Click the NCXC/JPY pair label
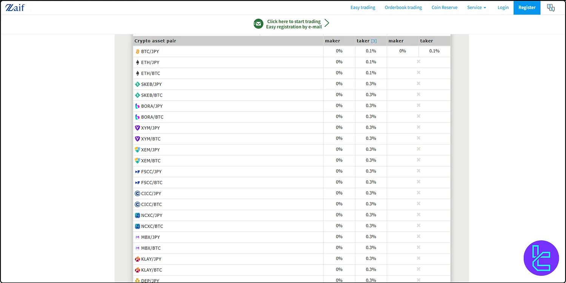 pyautogui.click(x=152, y=215)
